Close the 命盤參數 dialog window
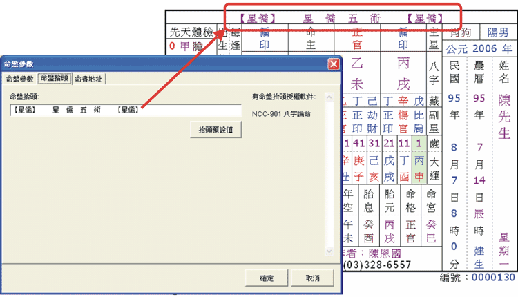Screen dimensions: 518x297 [334, 64]
